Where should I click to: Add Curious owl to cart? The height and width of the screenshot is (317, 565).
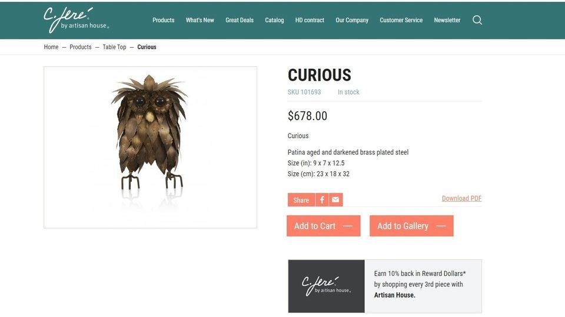(x=324, y=226)
